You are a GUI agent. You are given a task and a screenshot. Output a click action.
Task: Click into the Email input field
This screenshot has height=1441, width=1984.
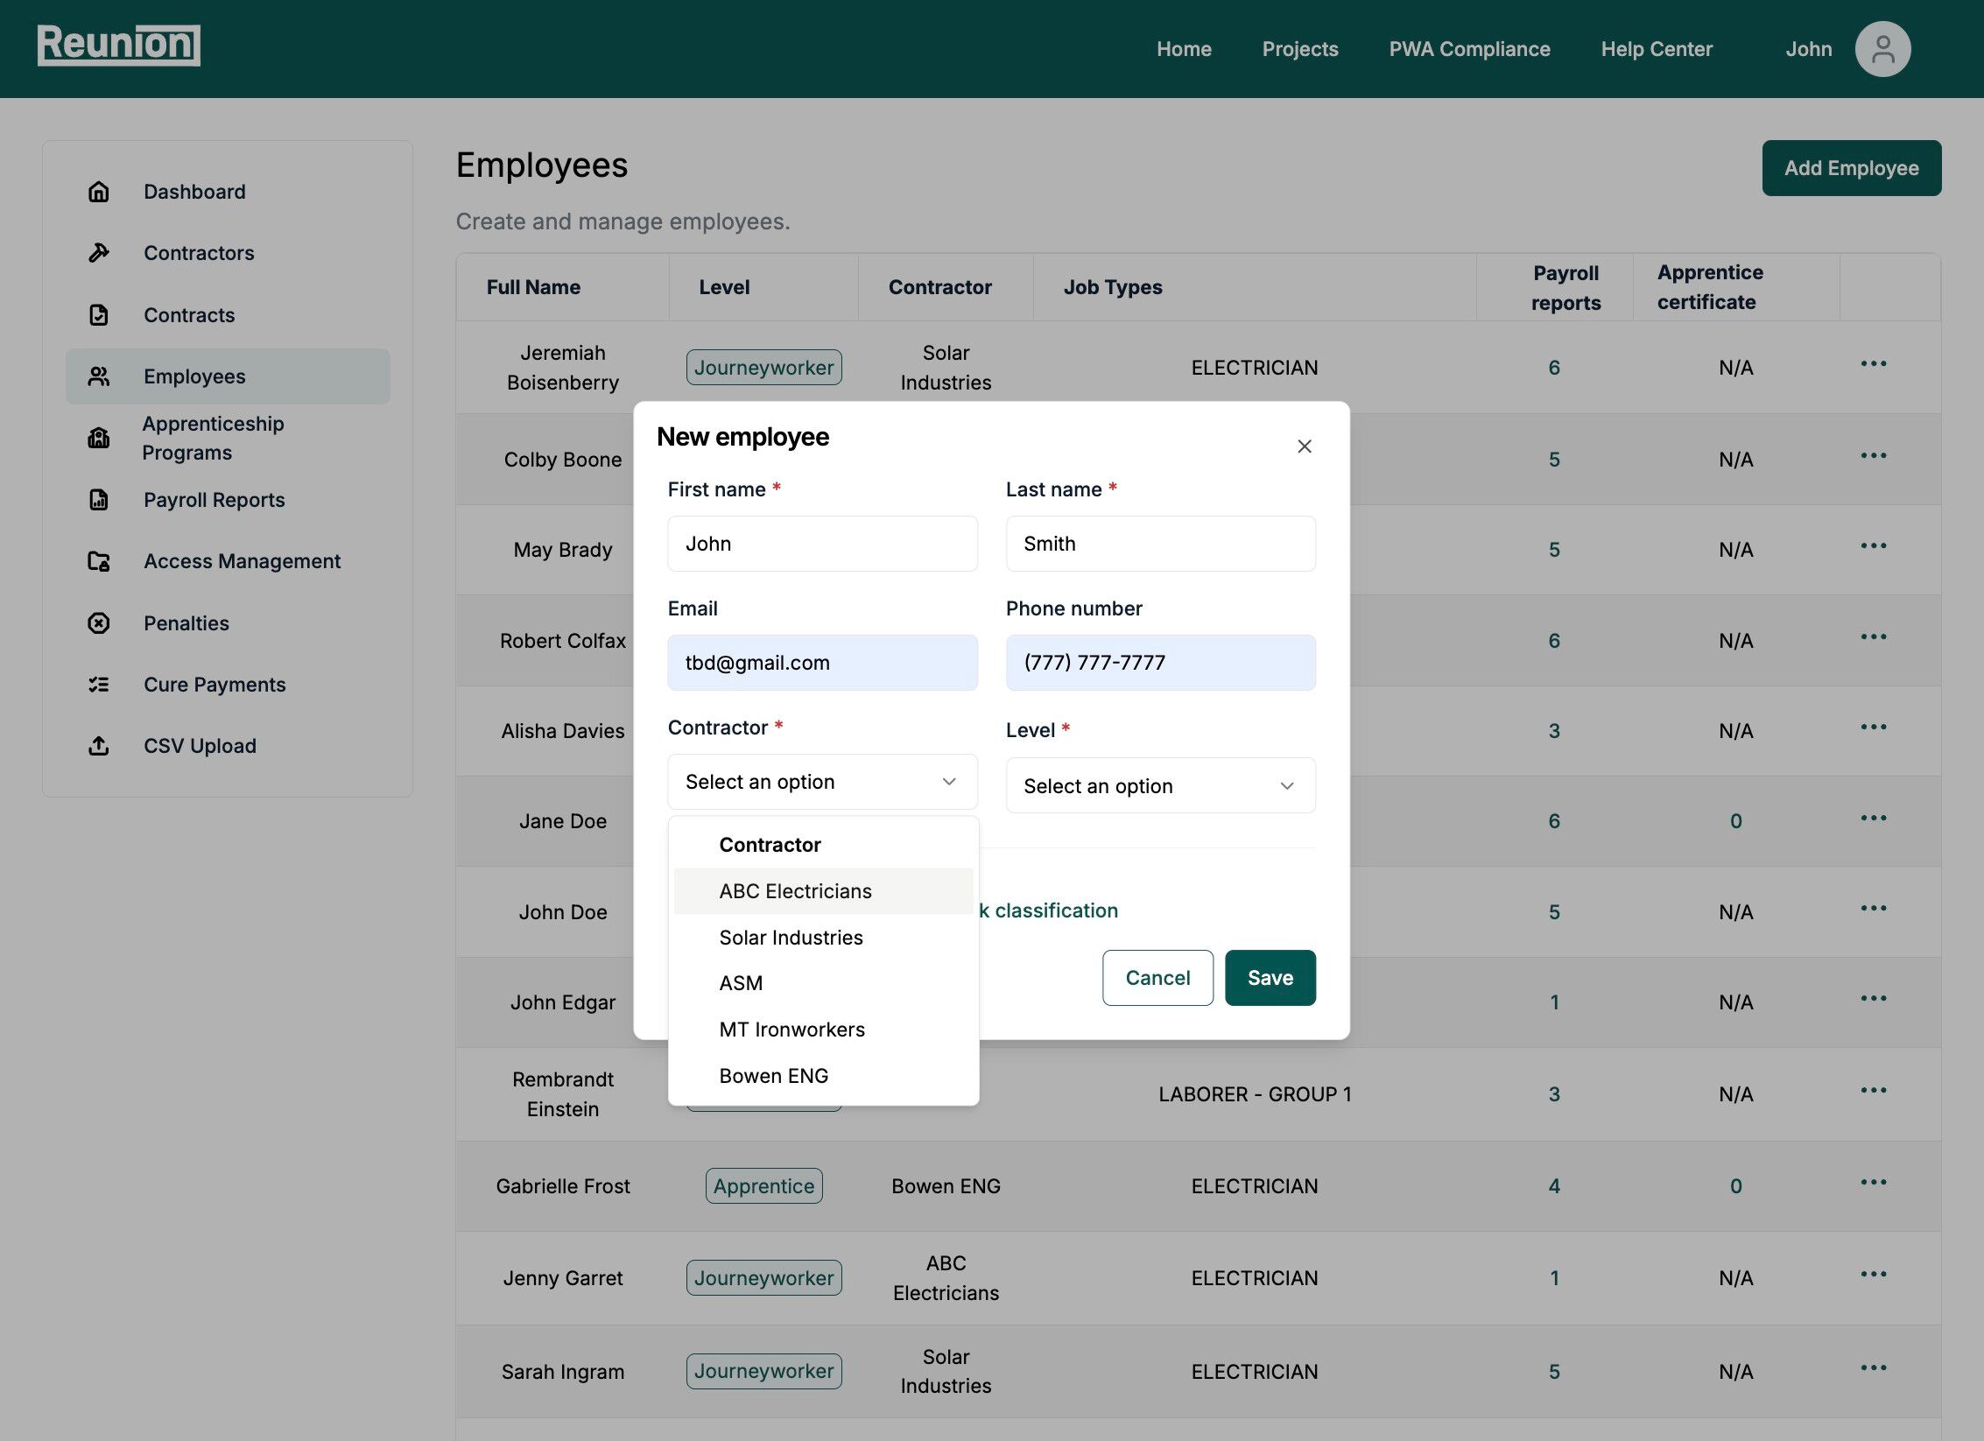tap(822, 663)
